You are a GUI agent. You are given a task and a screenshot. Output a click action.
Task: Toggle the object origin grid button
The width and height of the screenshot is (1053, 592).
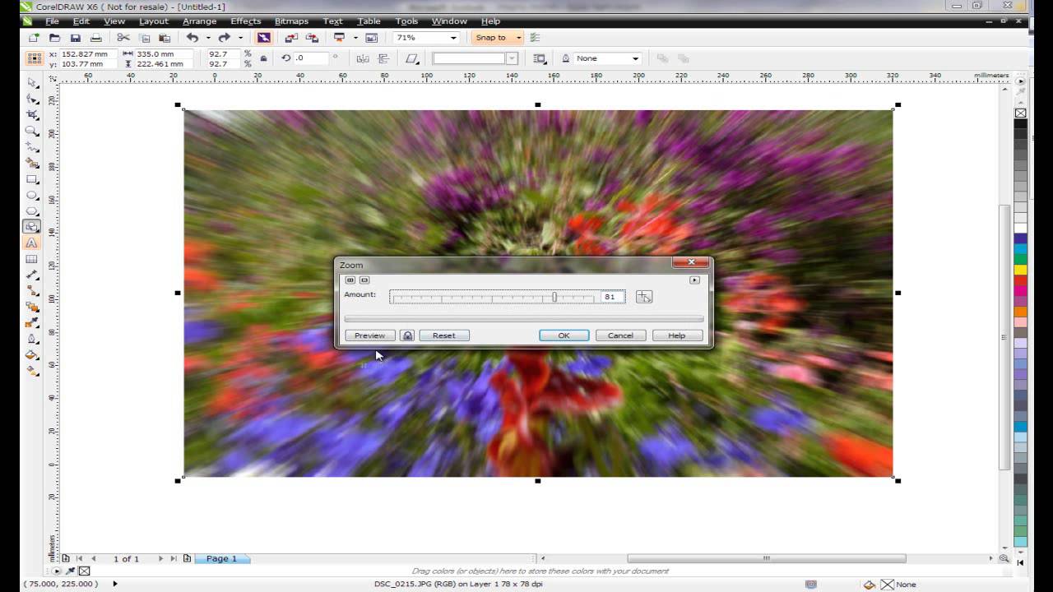coord(34,58)
